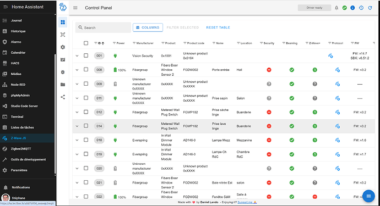Toggle the Z-Wave JS UI hamburger menu
This screenshot has width=380, height=206.
click(75, 8)
